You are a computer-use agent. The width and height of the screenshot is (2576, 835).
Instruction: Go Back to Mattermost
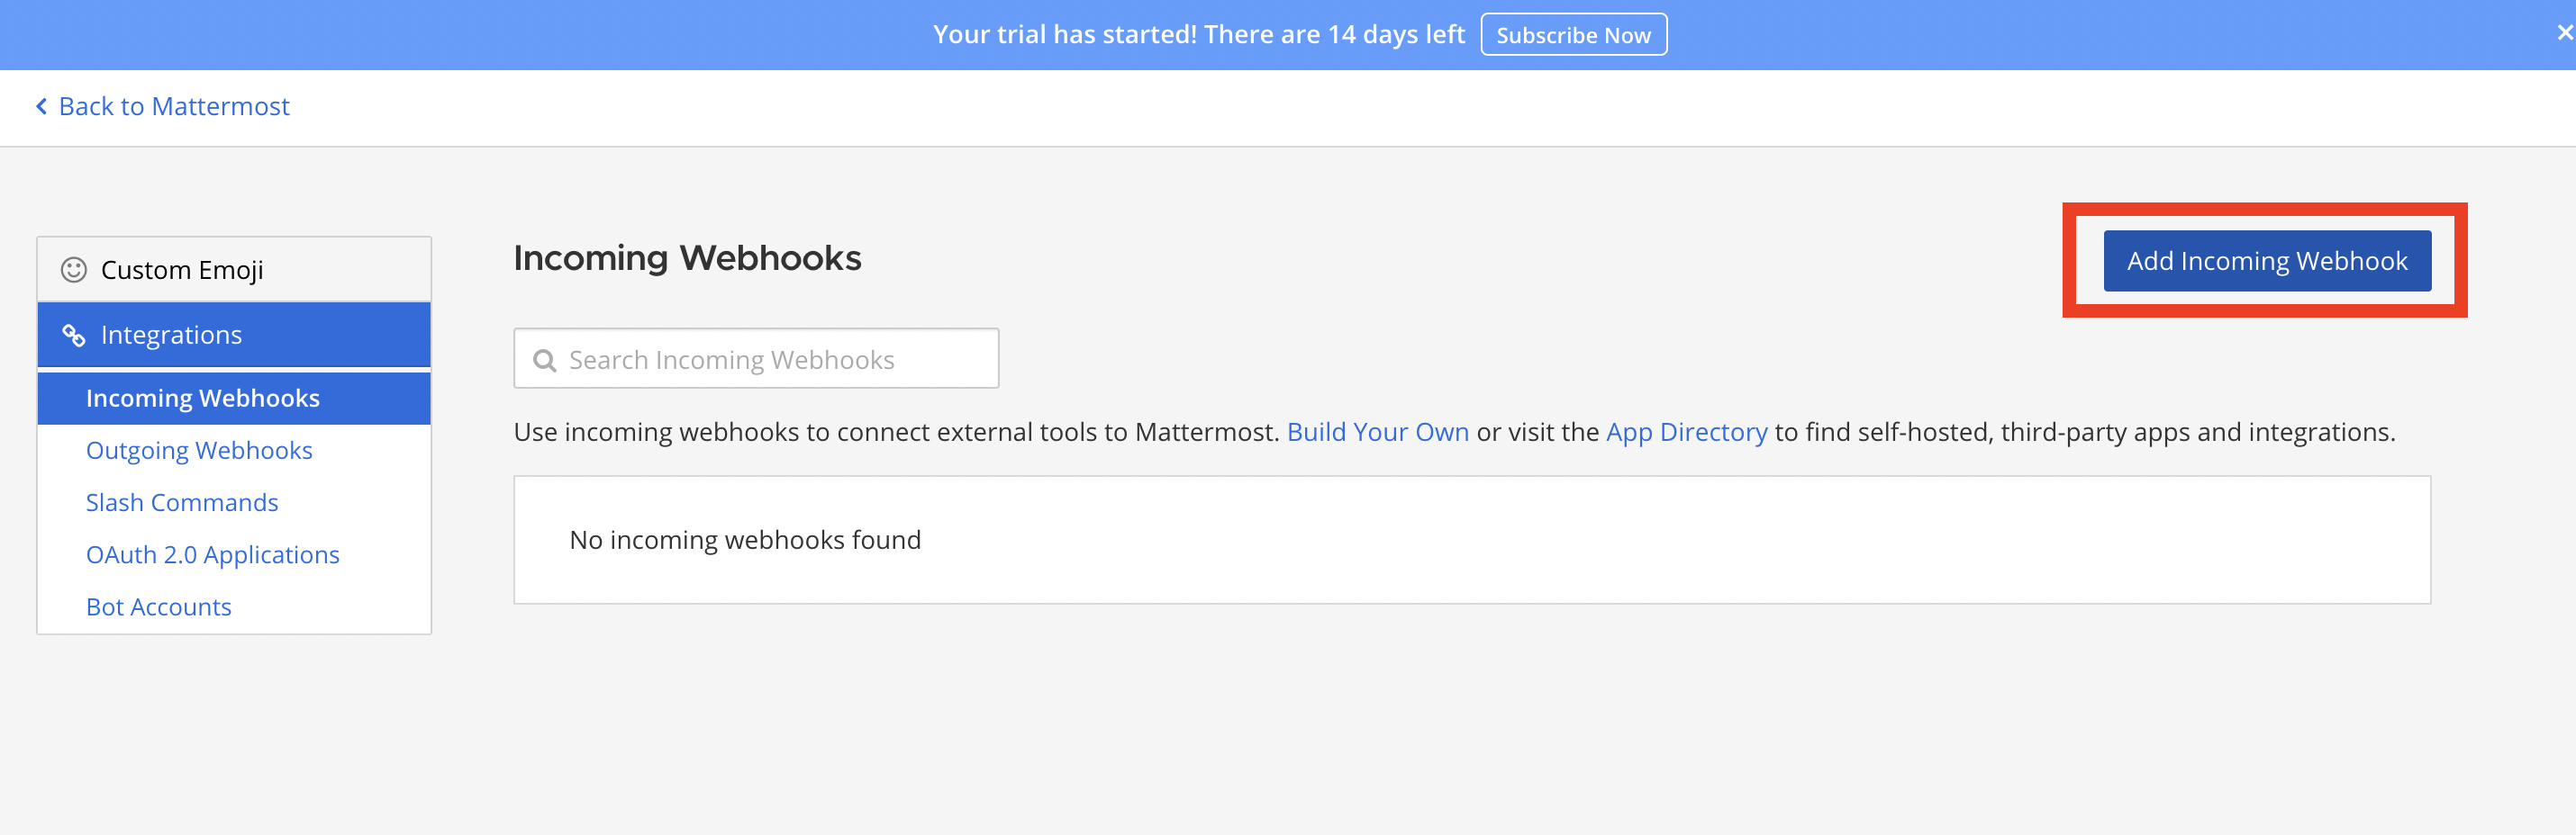[x=173, y=106]
